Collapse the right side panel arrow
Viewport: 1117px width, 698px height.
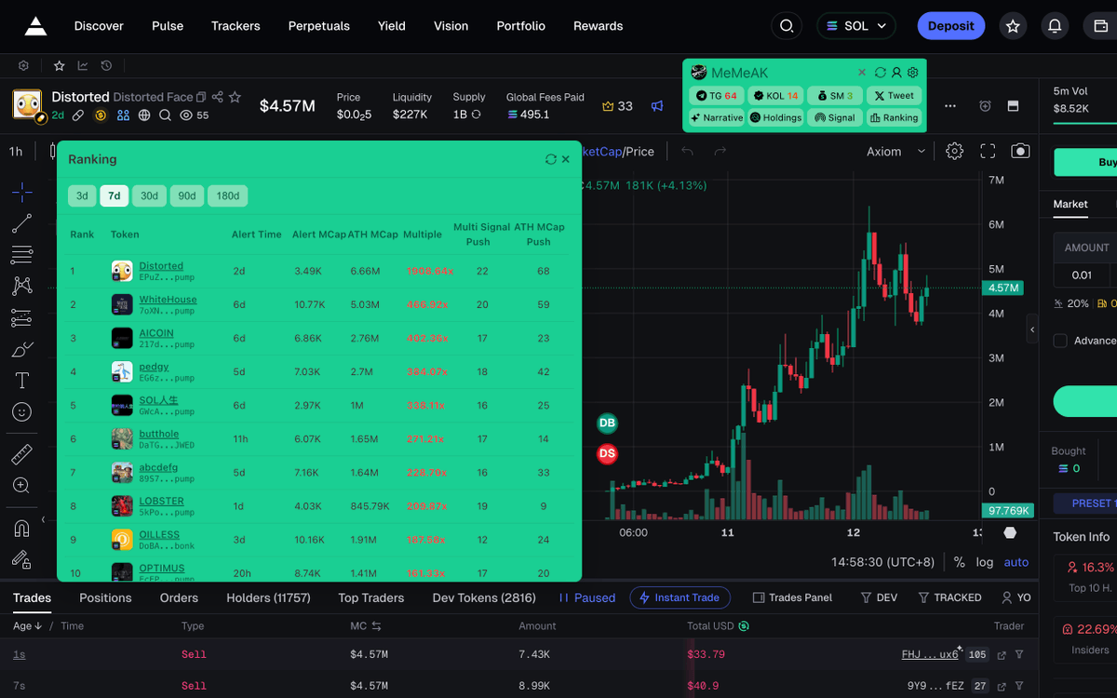[x=1032, y=329]
